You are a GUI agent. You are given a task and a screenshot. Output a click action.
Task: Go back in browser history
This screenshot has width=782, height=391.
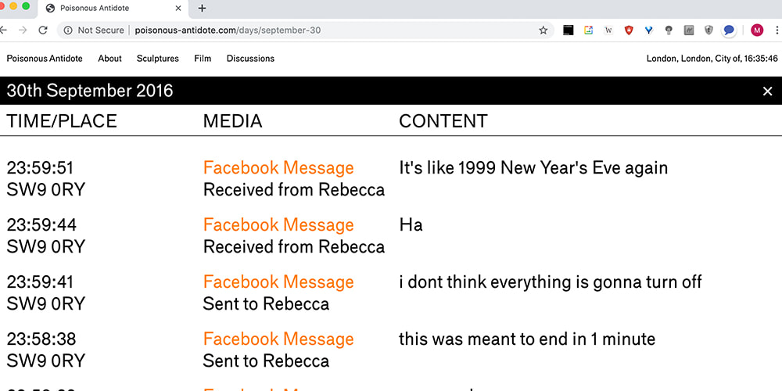pos(3,30)
